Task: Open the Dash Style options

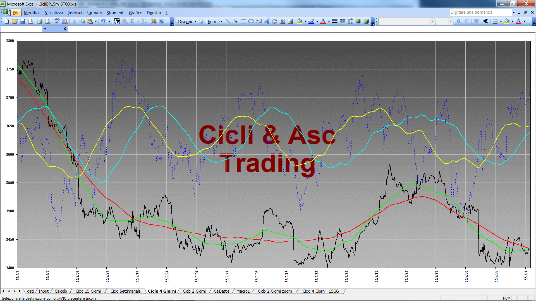Action: [343, 21]
